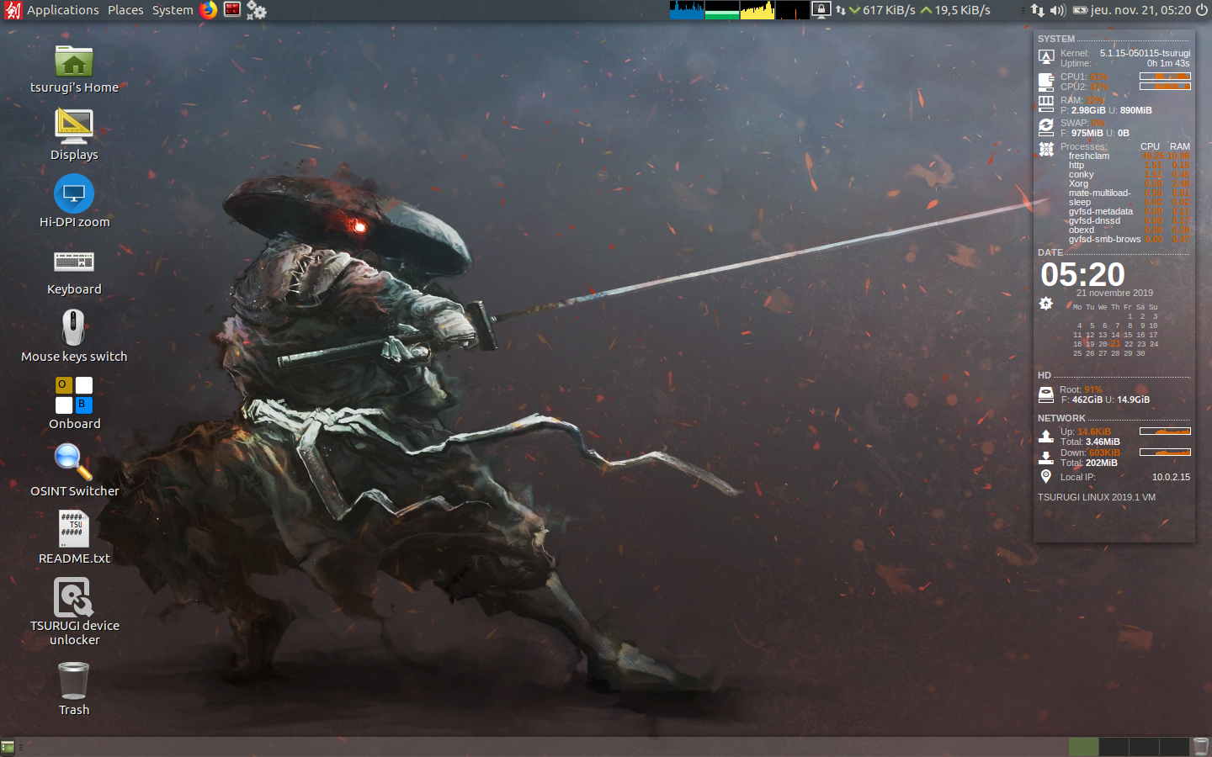Open the System menu
Image resolution: width=1212 pixels, height=757 pixels.
[173, 10]
